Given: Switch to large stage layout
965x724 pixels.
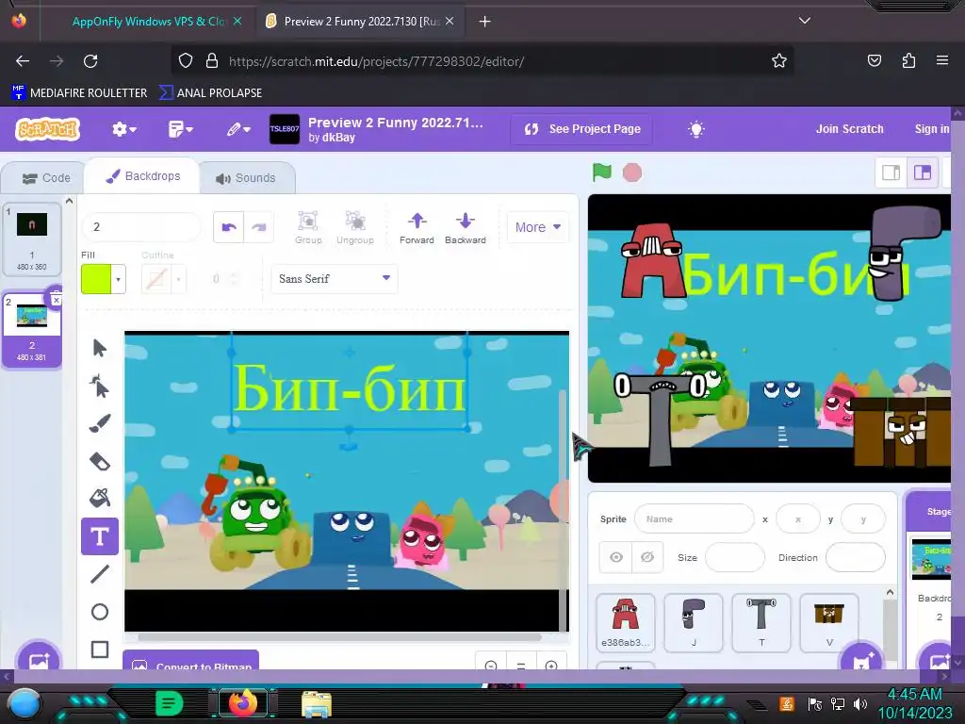Looking at the screenshot, I should point(923,173).
